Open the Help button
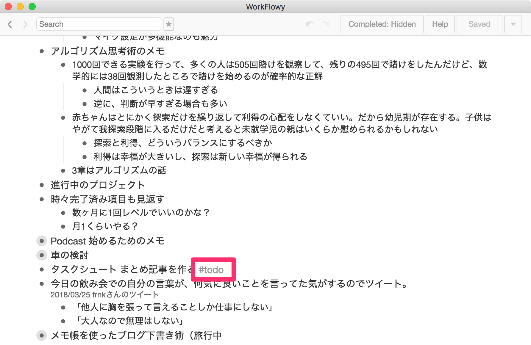This screenshot has width=531, height=345. (x=440, y=24)
